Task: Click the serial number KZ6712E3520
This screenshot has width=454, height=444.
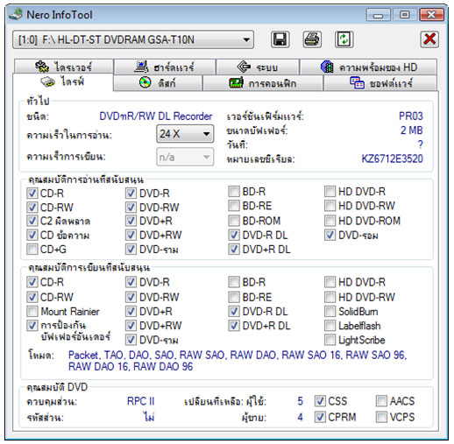Action: 392,159
